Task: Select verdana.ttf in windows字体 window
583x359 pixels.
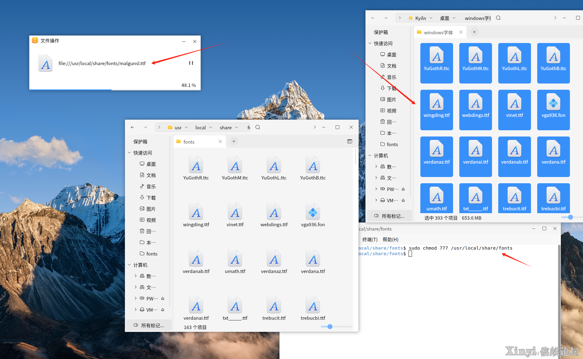Action: pyautogui.click(x=553, y=157)
